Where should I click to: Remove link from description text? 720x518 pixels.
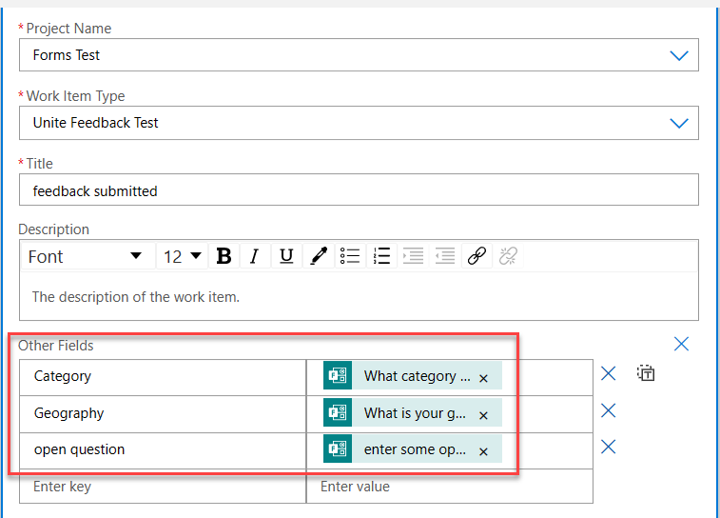(508, 256)
